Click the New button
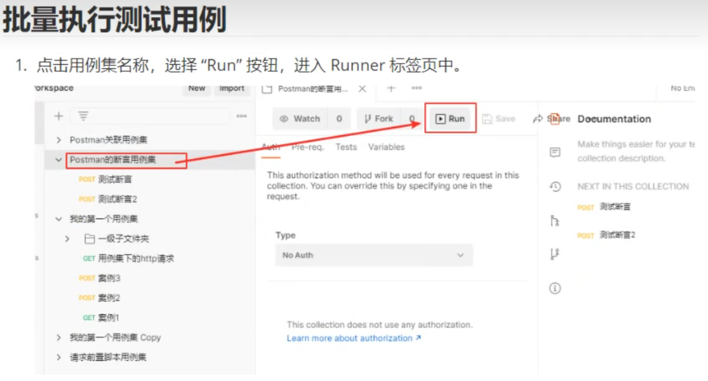The height and width of the screenshot is (381, 708). 197,88
